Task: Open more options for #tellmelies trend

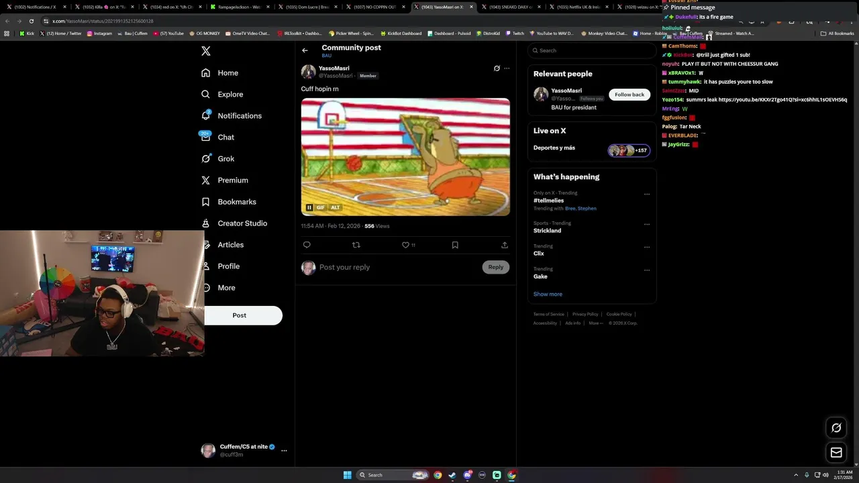Action: 647,195
